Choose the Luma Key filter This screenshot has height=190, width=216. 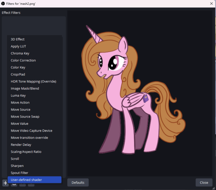(18, 96)
